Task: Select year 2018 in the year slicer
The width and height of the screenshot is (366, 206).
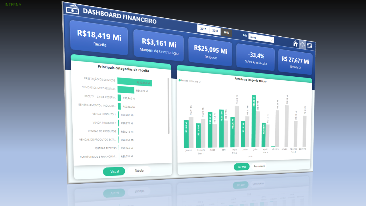Action: 215,31
